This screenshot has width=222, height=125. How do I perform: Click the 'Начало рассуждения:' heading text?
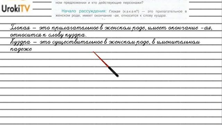coord(84,11)
